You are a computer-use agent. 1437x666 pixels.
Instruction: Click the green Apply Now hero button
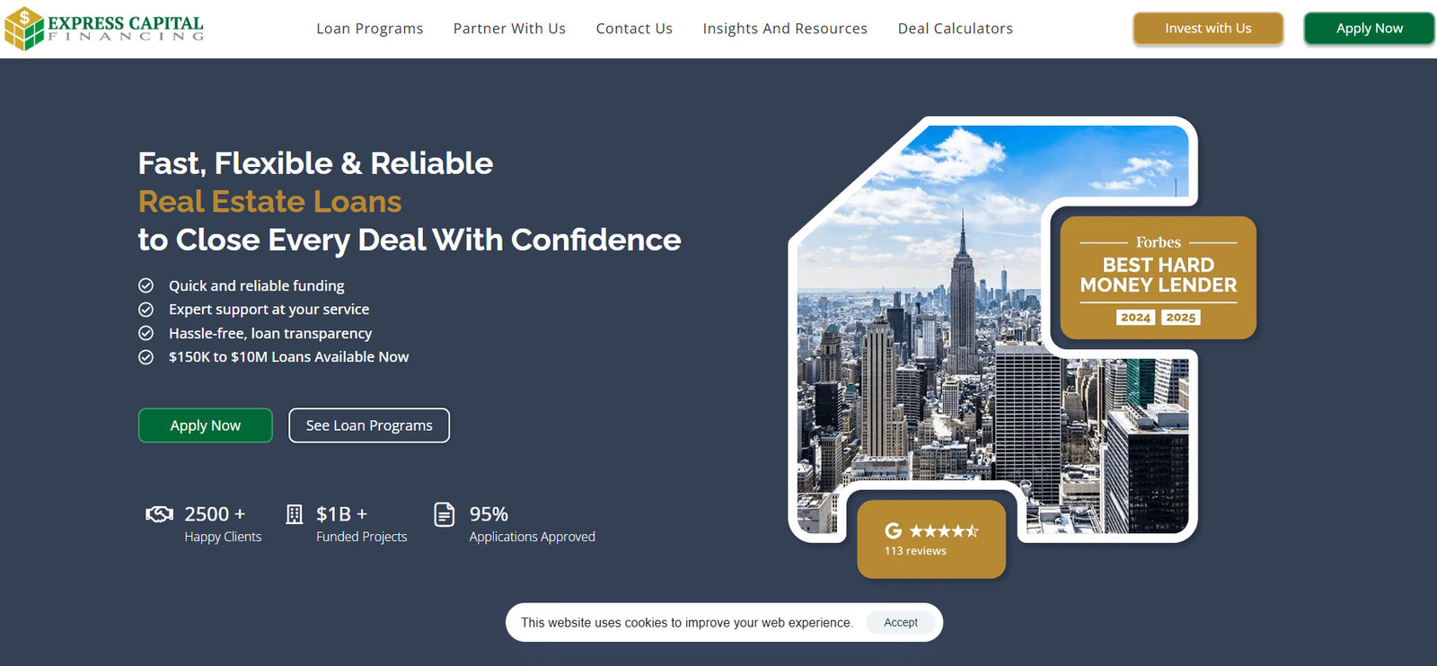(206, 425)
